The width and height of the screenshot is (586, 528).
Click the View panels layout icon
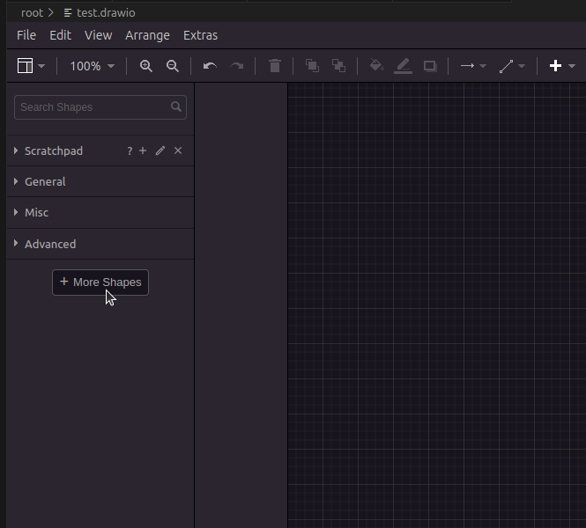(25, 66)
